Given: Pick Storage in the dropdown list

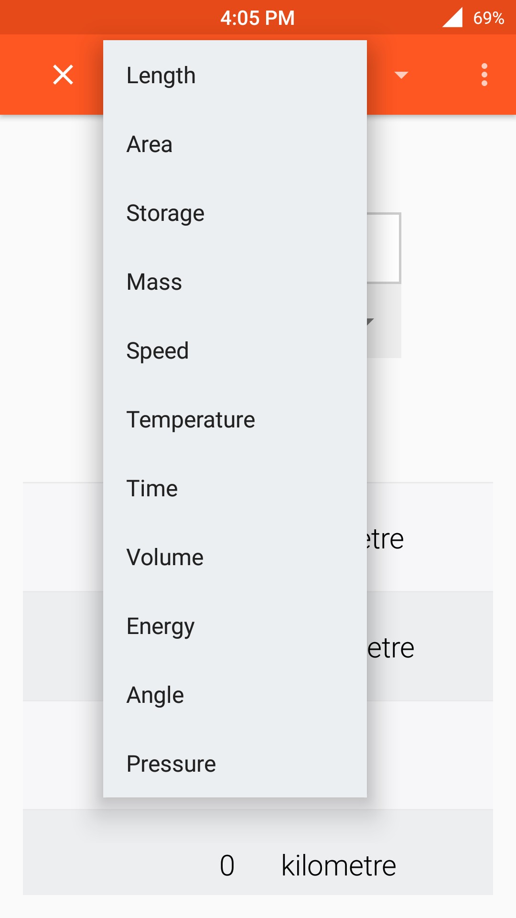Looking at the screenshot, I should [235, 213].
